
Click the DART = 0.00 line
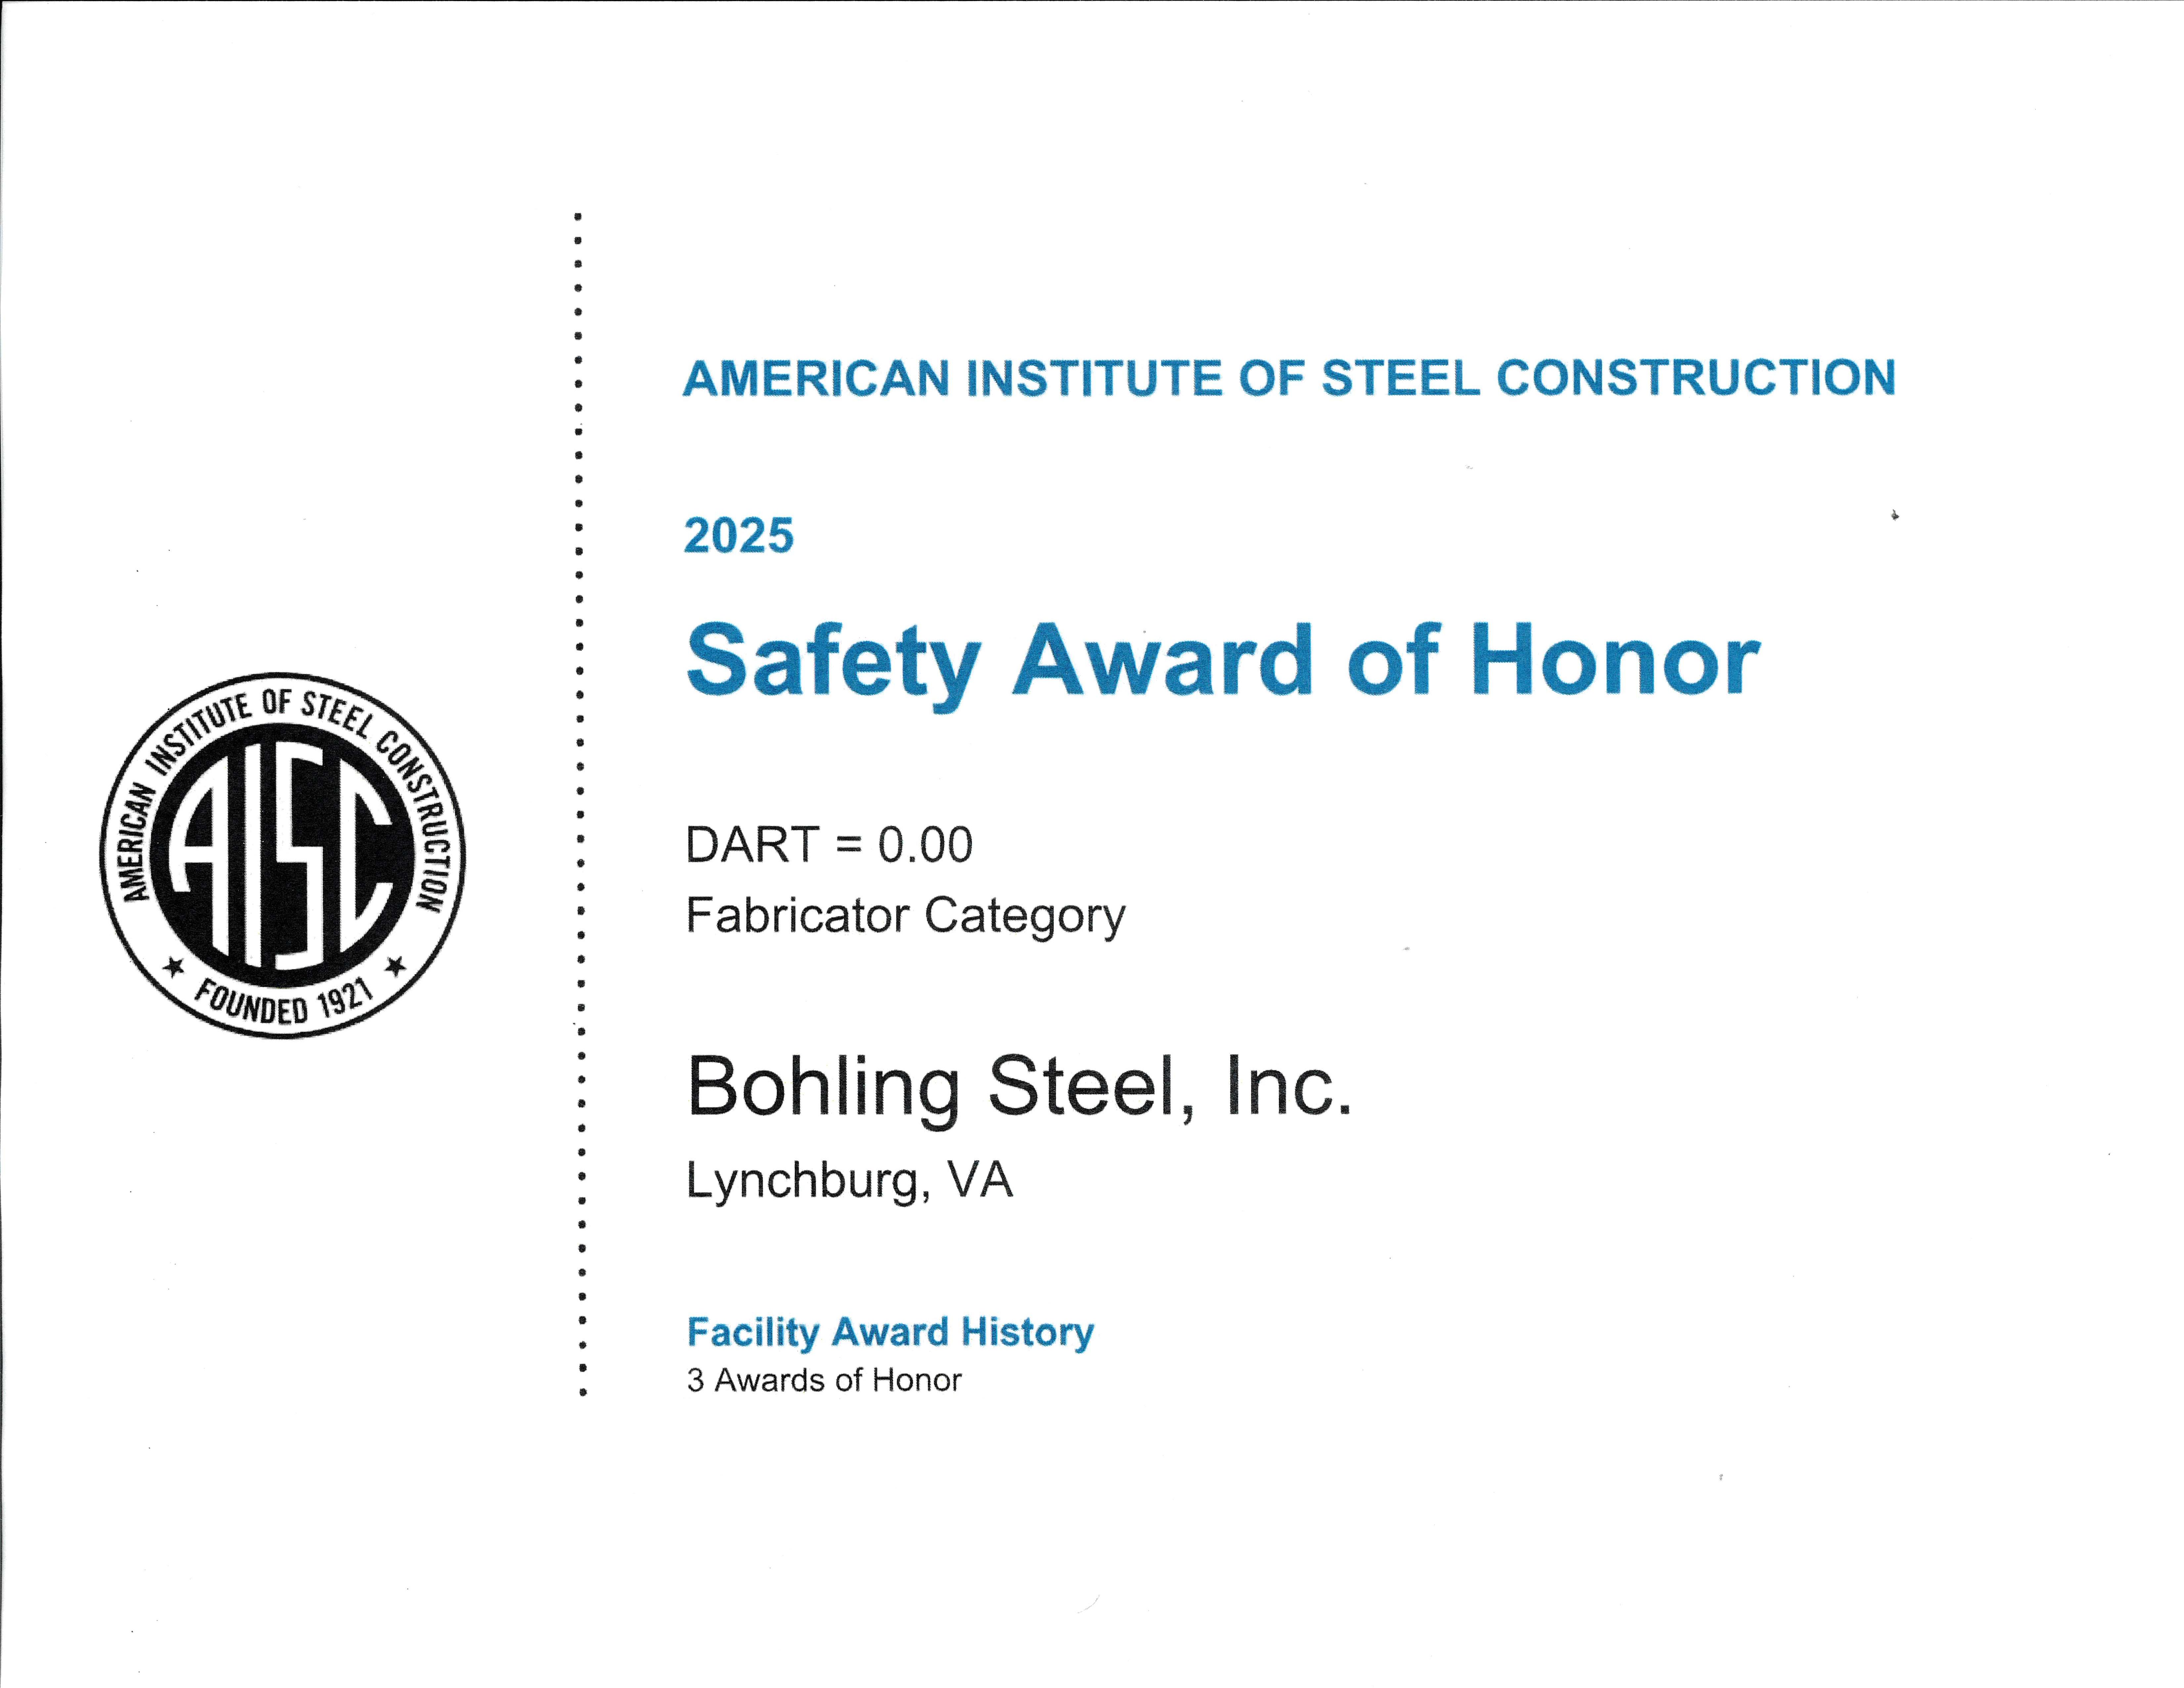(828, 845)
